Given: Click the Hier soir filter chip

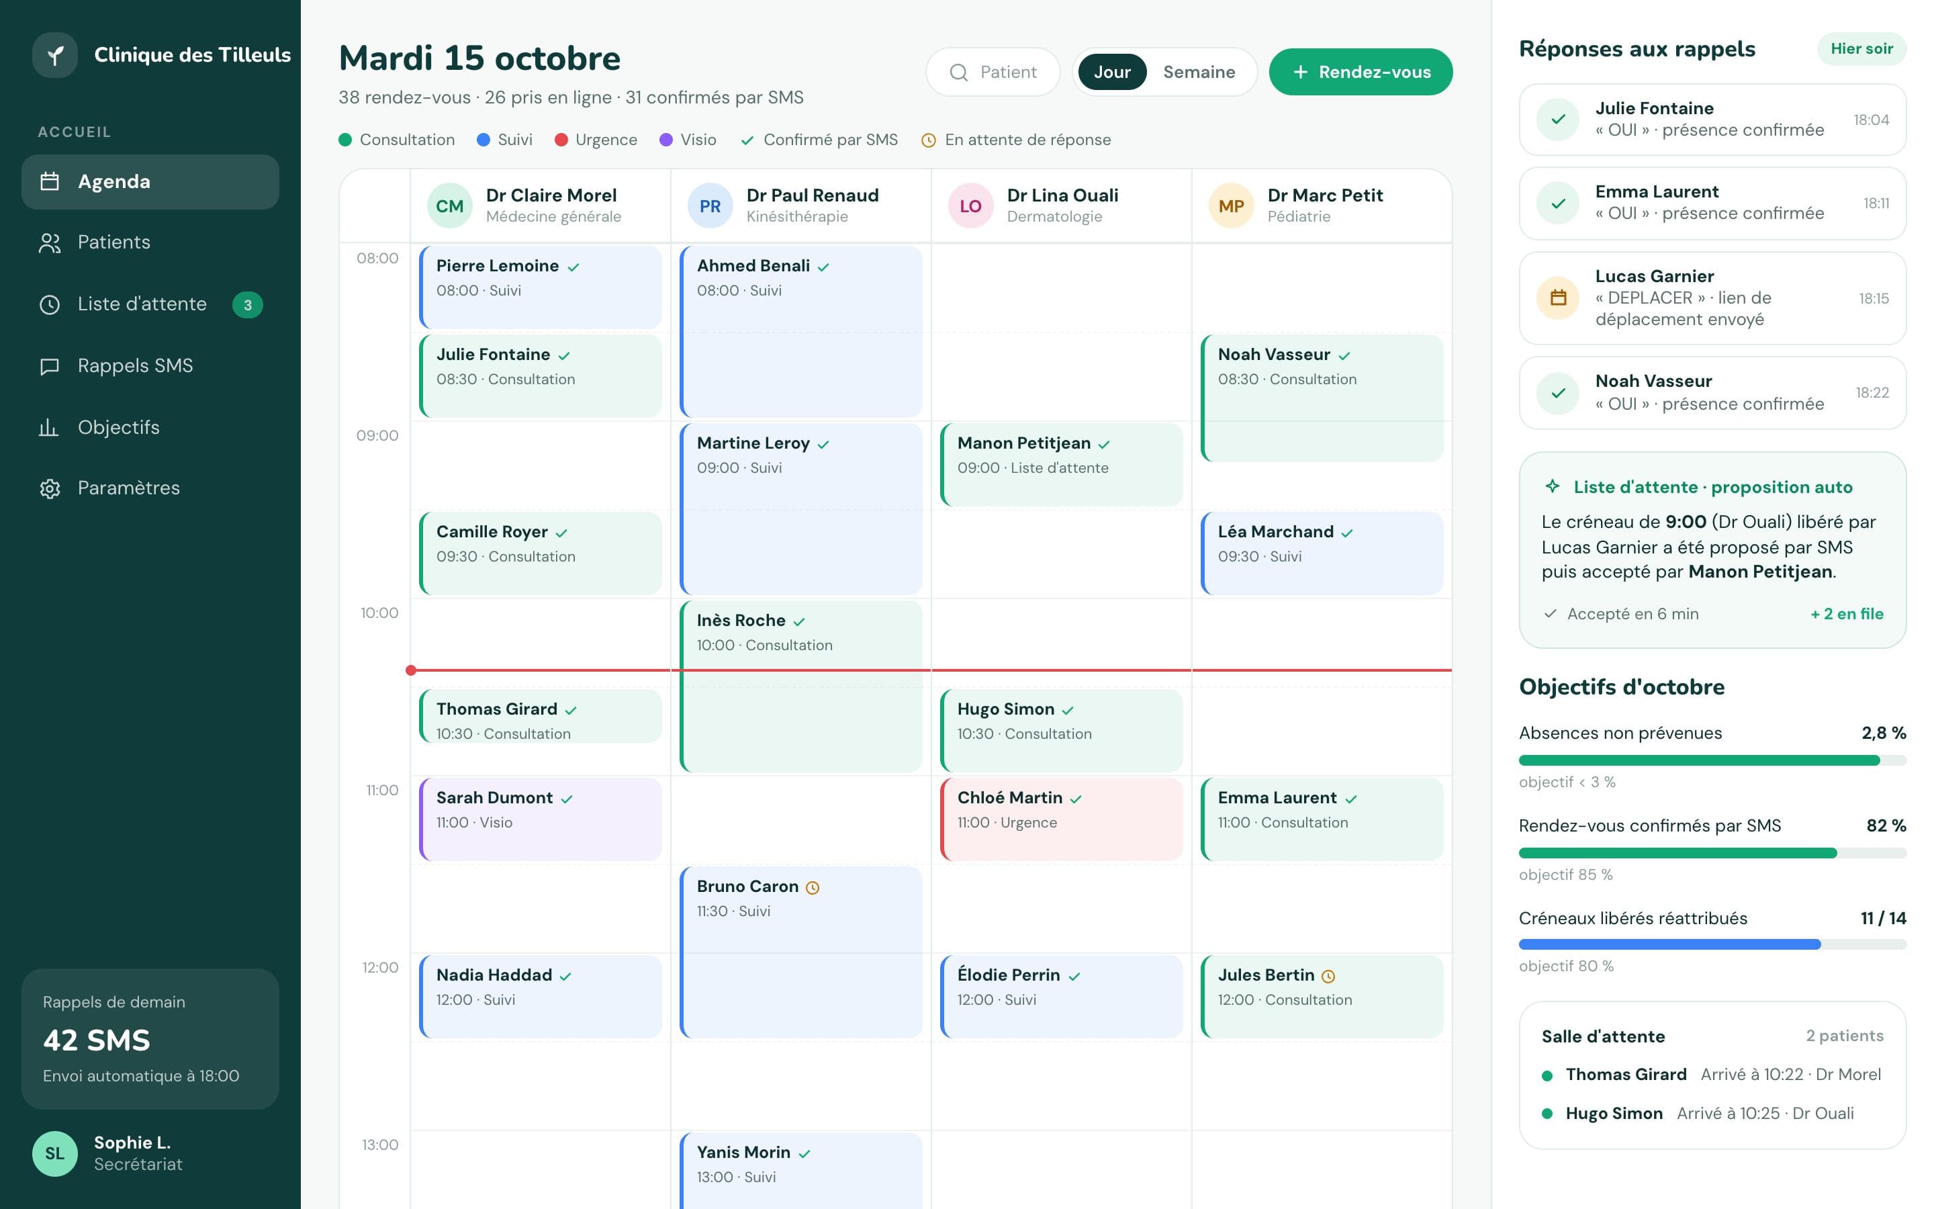Looking at the screenshot, I should tap(1861, 49).
